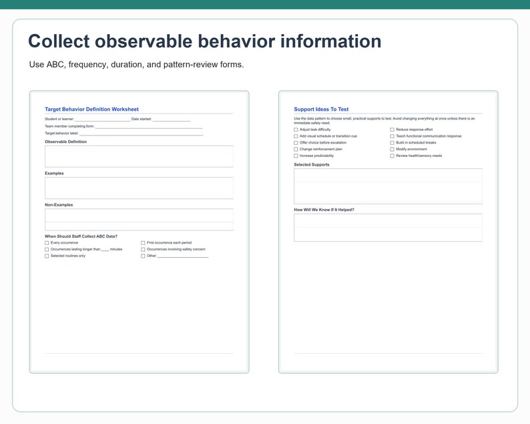Viewport: 530px width, 424px height.
Task: Check Build in scheduled breaks box
Action: (x=392, y=143)
